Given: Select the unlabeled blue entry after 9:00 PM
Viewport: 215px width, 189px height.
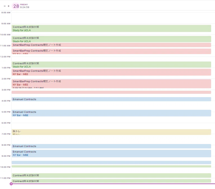Looking at the screenshot, I should [x=111, y=163].
